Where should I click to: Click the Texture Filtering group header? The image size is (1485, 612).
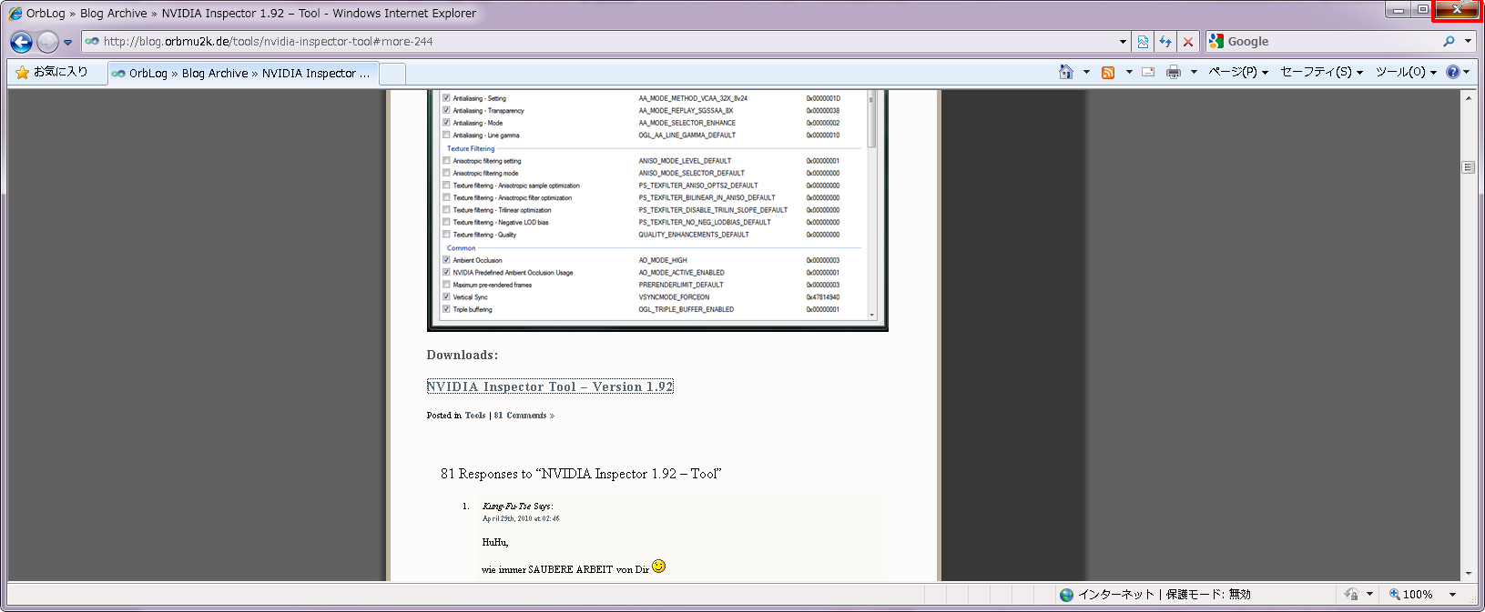471,148
